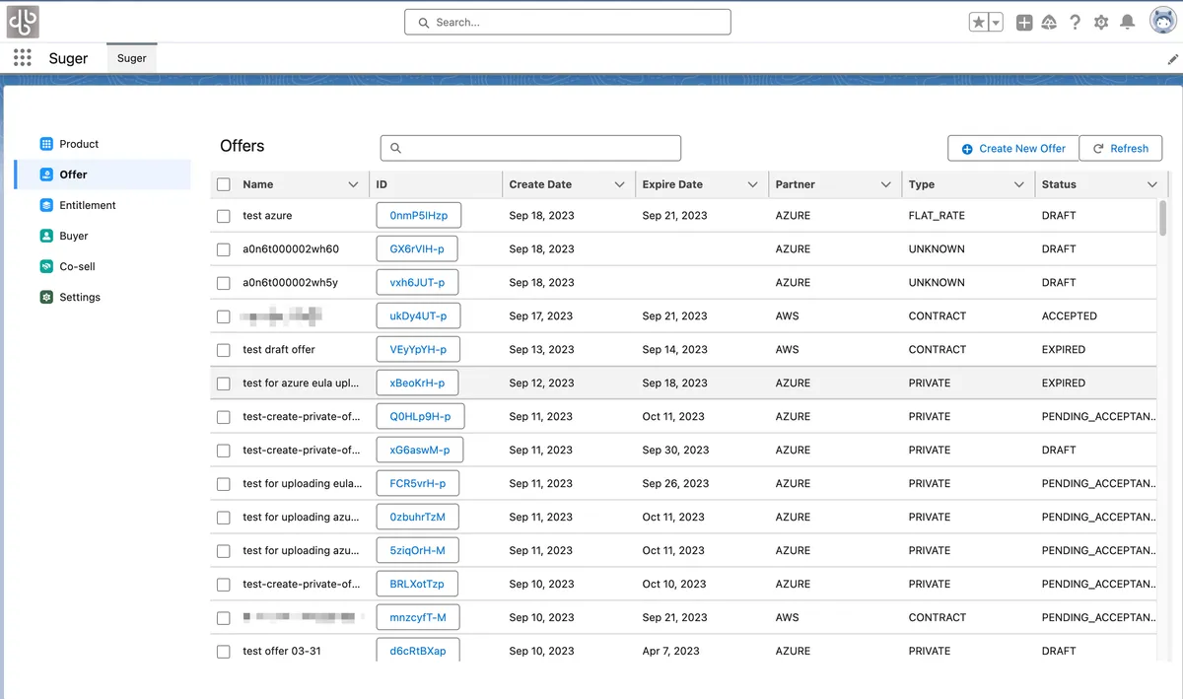Open the setup gear icon
1183x699 pixels.
(x=1101, y=23)
